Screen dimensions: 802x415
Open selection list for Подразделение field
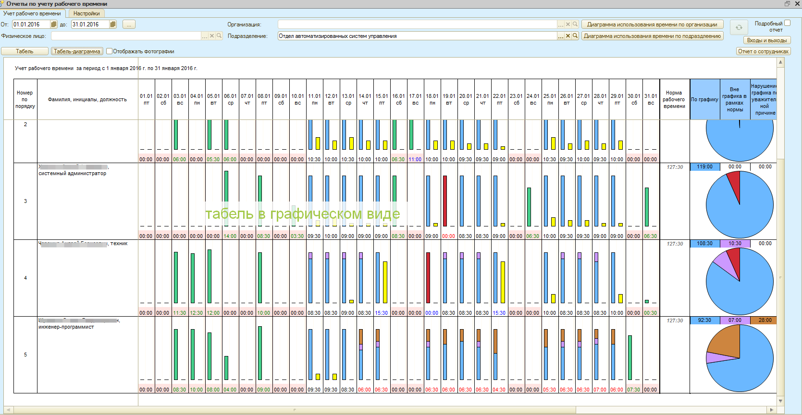561,36
